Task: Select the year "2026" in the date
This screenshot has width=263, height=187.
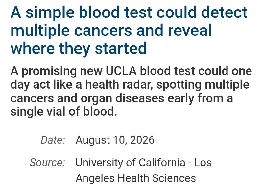Action: (142, 140)
